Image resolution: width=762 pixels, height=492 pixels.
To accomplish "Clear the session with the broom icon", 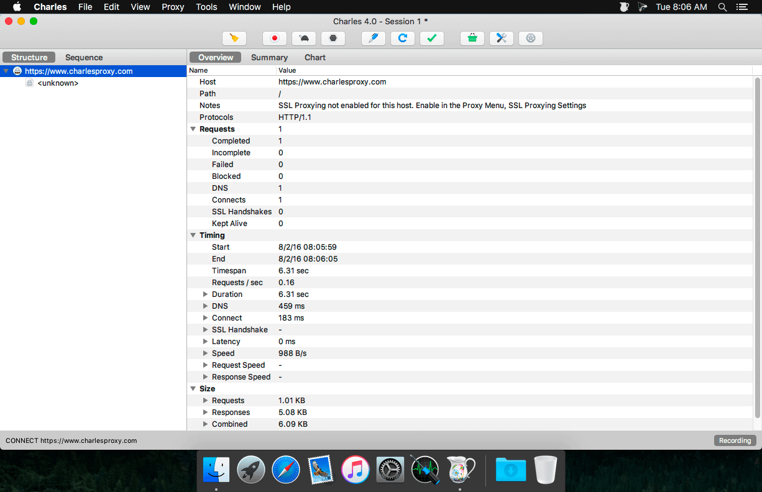I will (x=234, y=39).
